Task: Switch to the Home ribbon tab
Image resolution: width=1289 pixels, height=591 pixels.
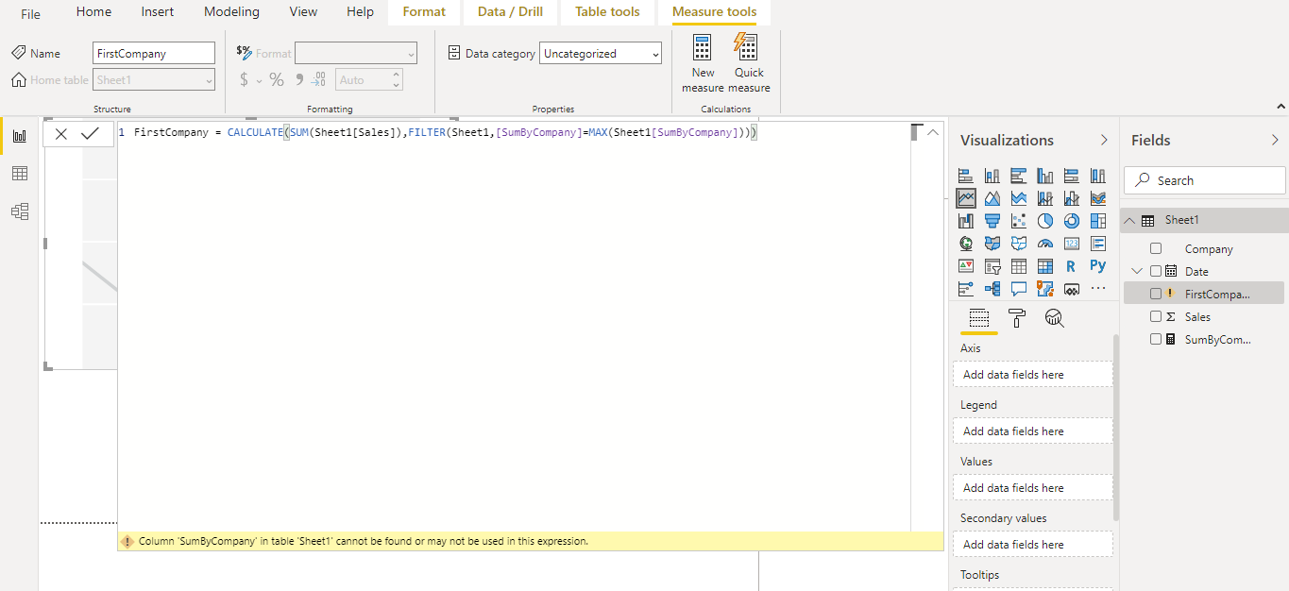Action: (x=93, y=12)
